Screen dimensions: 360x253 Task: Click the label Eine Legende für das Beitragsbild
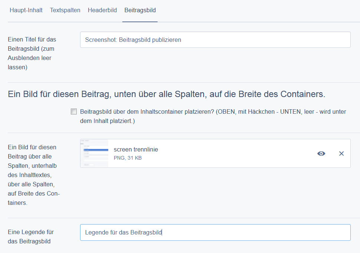tap(31, 237)
